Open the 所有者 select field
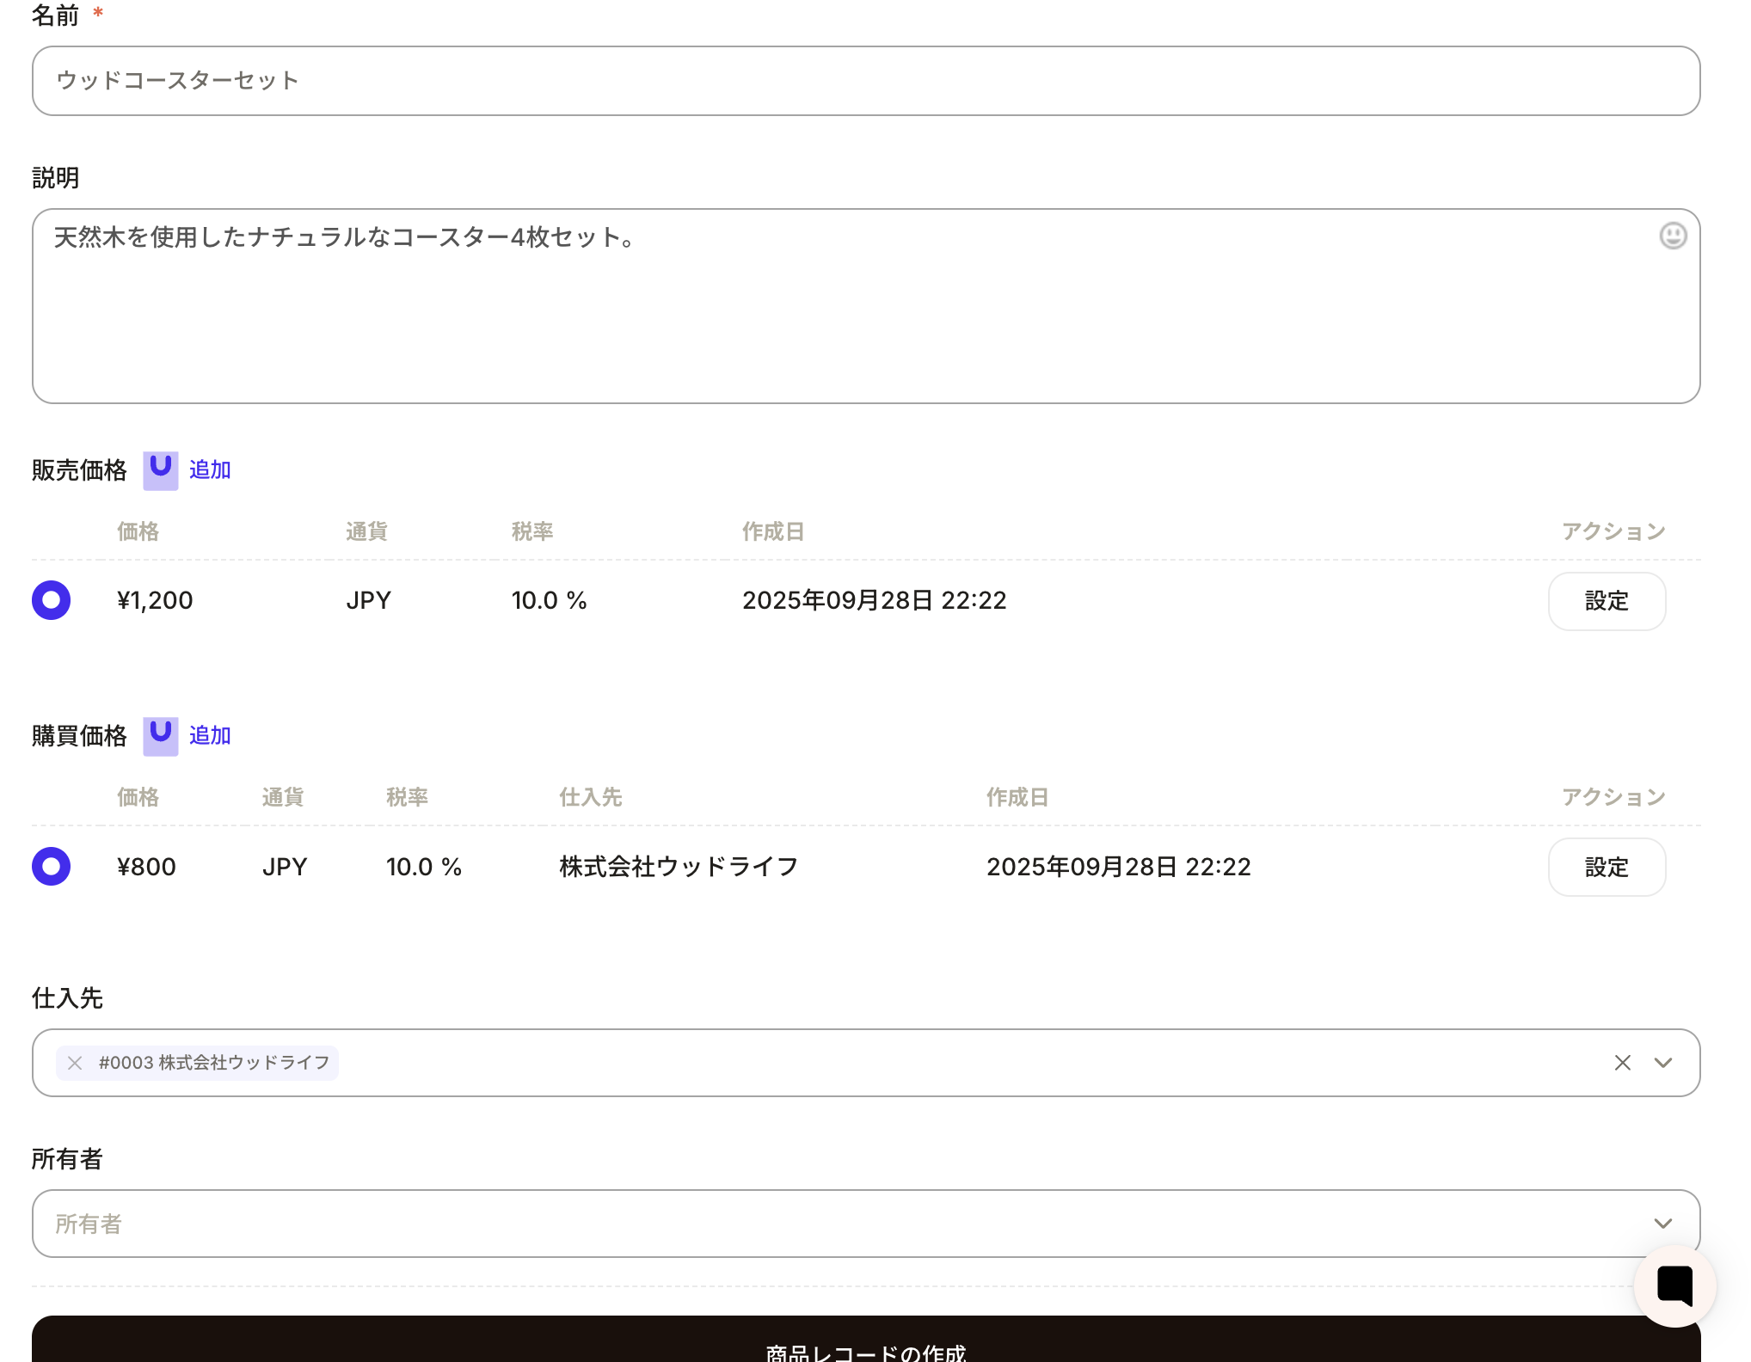The image size is (1751, 1362). click(774, 1224)
